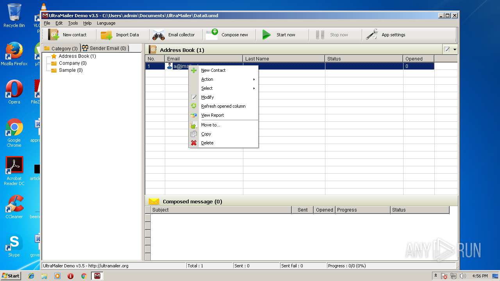Open the Recycle Bin on the desktop
Screen dimensions: 500x281
14,16
